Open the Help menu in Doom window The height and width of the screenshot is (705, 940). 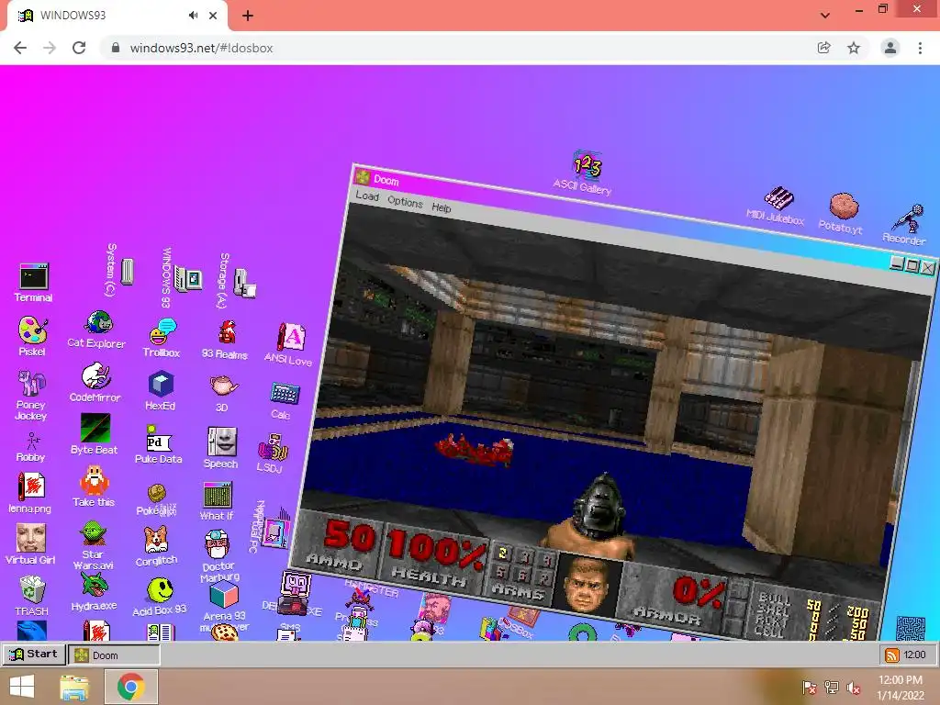442,207
